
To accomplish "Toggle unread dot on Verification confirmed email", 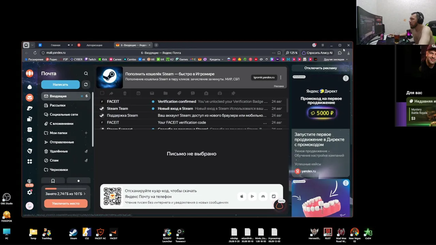I will 153,101.
